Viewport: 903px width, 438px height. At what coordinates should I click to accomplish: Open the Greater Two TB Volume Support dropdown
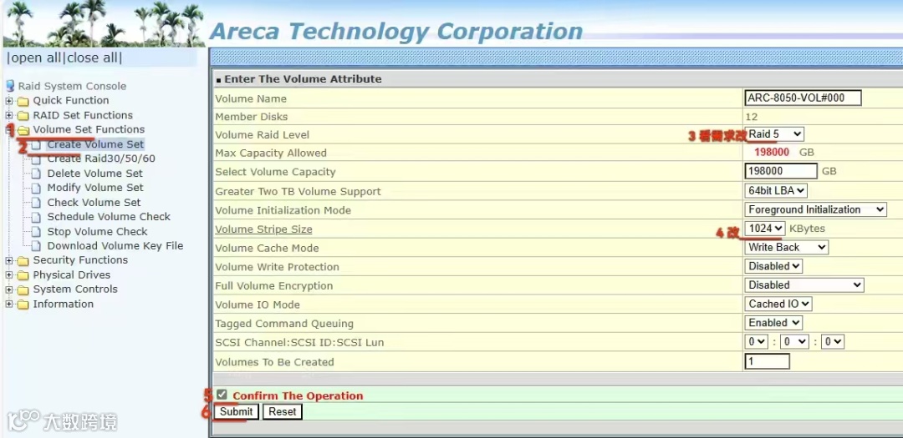[776, 190]
